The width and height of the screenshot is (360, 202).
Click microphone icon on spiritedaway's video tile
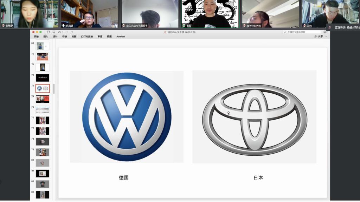[244, 26]
